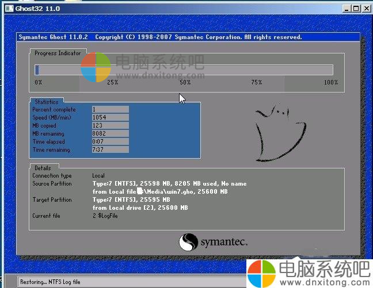Click the Ghost32 app icon in title bar

click(10, 9)
